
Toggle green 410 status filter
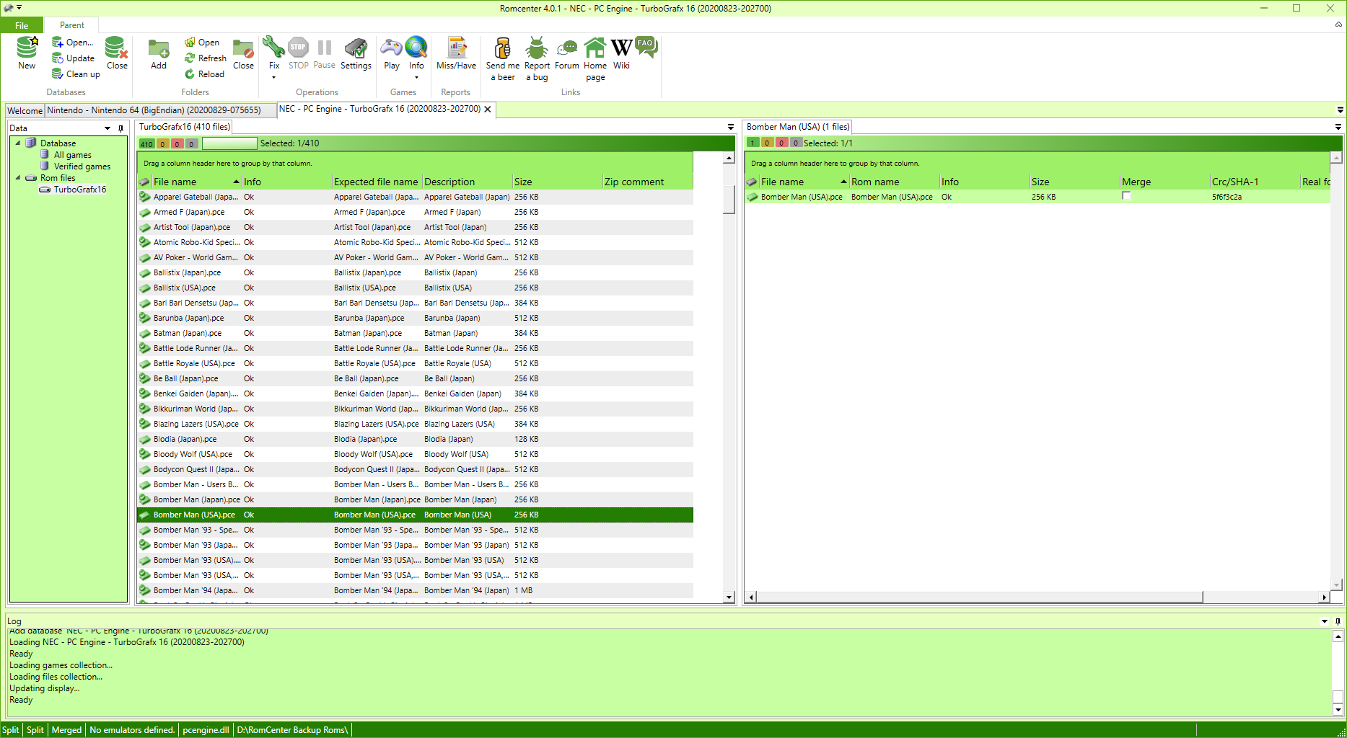coord(146,143)
